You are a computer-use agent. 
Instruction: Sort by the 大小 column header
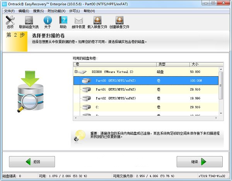pos(206,64)
